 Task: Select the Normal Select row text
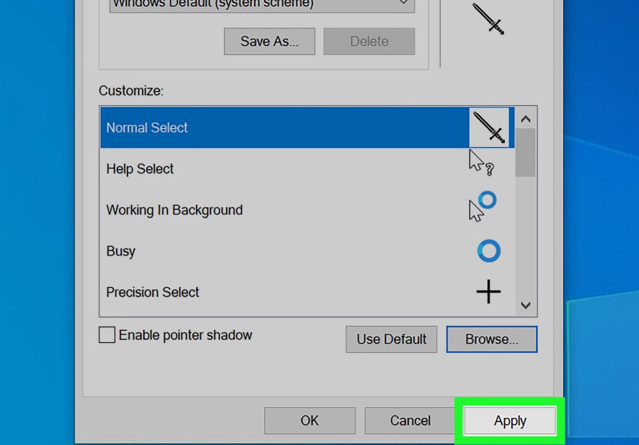(x=146, y=128)
